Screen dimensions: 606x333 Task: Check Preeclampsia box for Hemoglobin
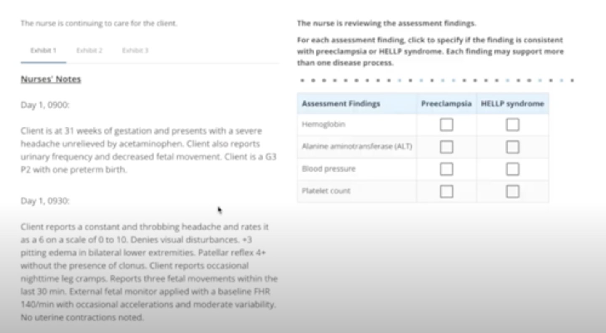click(x=446, y=125)
